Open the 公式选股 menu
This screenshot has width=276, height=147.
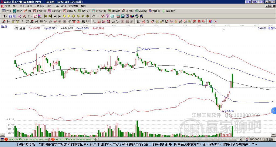[39, 6]
